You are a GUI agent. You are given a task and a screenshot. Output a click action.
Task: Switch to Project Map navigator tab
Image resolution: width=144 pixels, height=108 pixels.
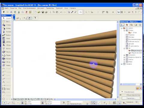pyautogui.click(x=127, y=25)
